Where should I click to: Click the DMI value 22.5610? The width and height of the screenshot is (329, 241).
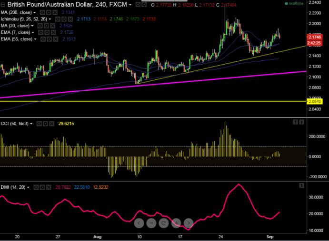(82, 187)
